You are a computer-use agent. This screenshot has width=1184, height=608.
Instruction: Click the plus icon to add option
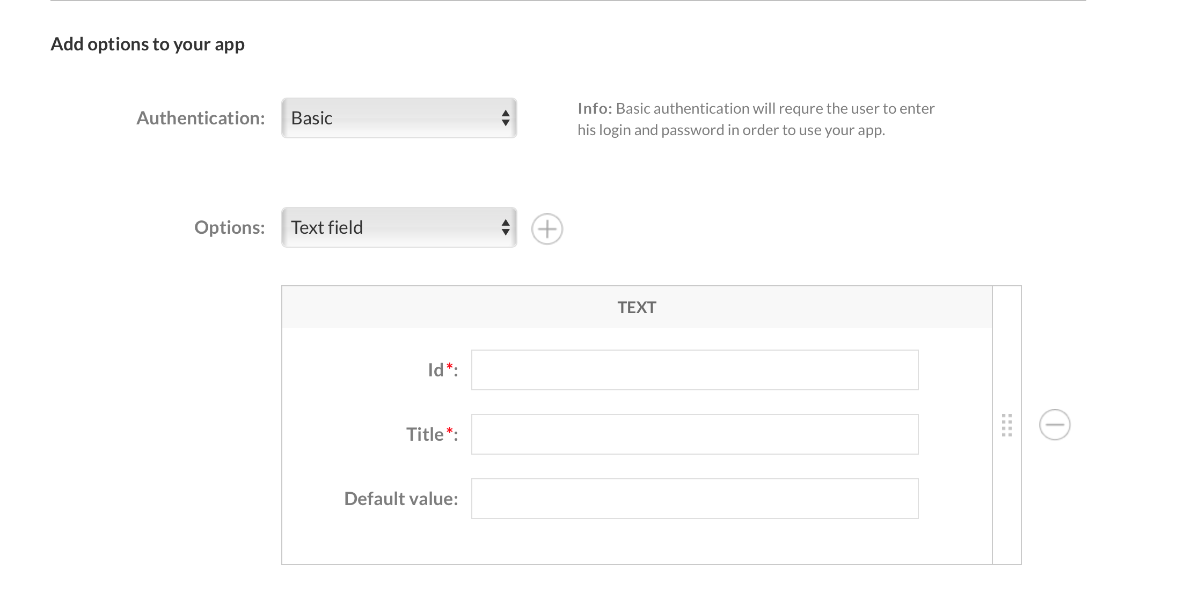pos(547,229)
